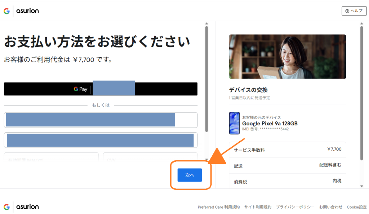Open Preferred Care 利用規約 link

pos(218,207)
